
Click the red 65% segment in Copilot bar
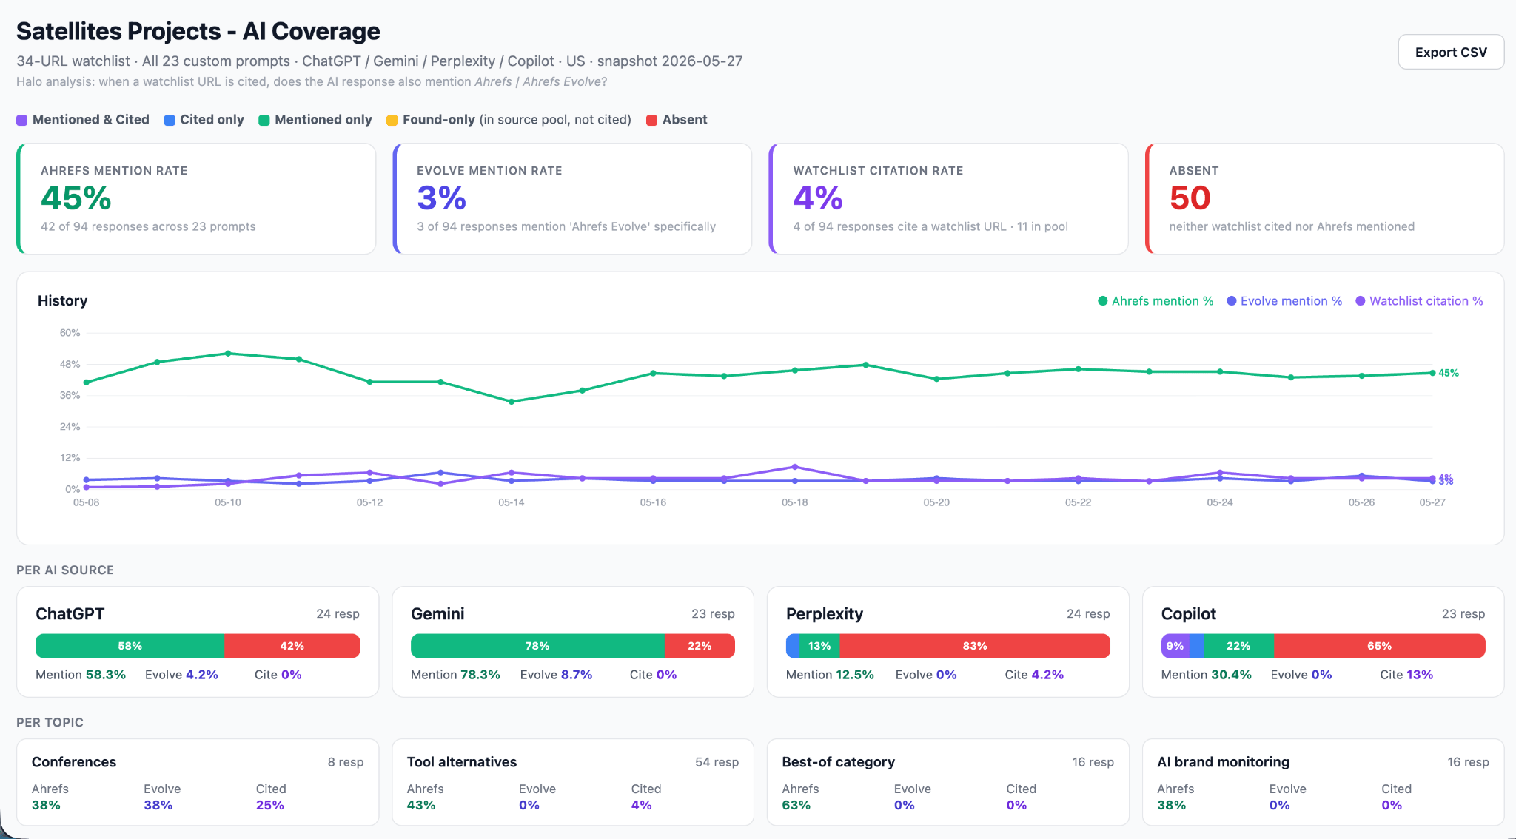(1380, 646)
